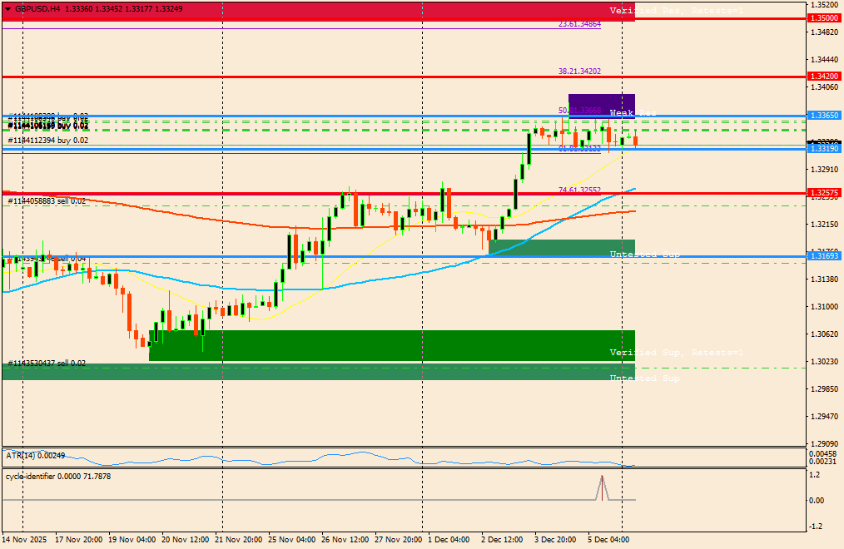
Task: Click the 'ATR(14) 0.00249' indicator label
Action: pyautogui.click(x=36, y=456)
